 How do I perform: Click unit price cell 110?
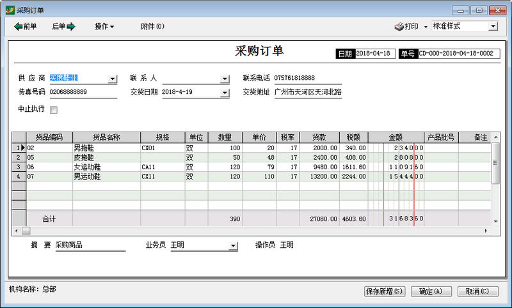pos(259,176)
